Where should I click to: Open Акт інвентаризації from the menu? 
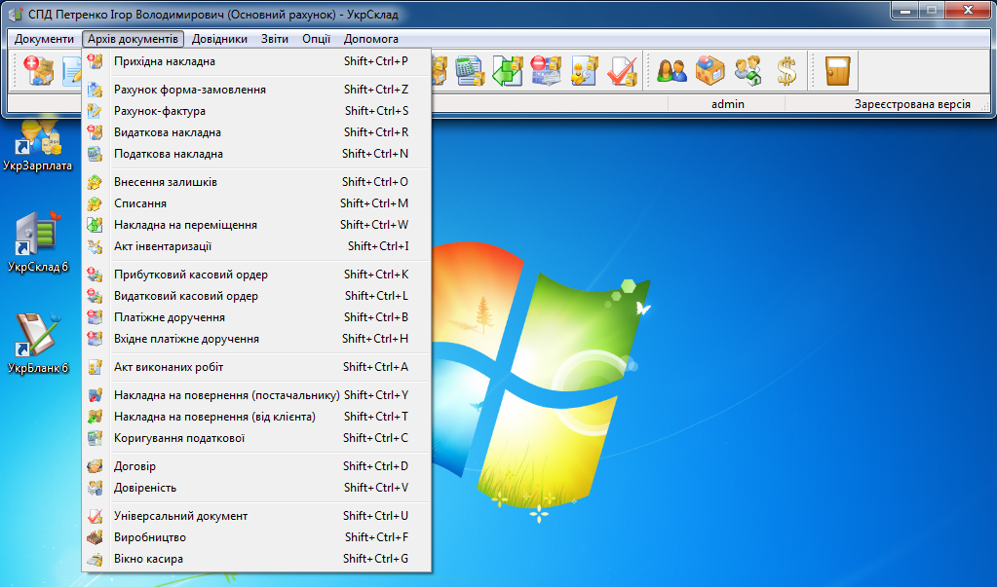(163, 246)
